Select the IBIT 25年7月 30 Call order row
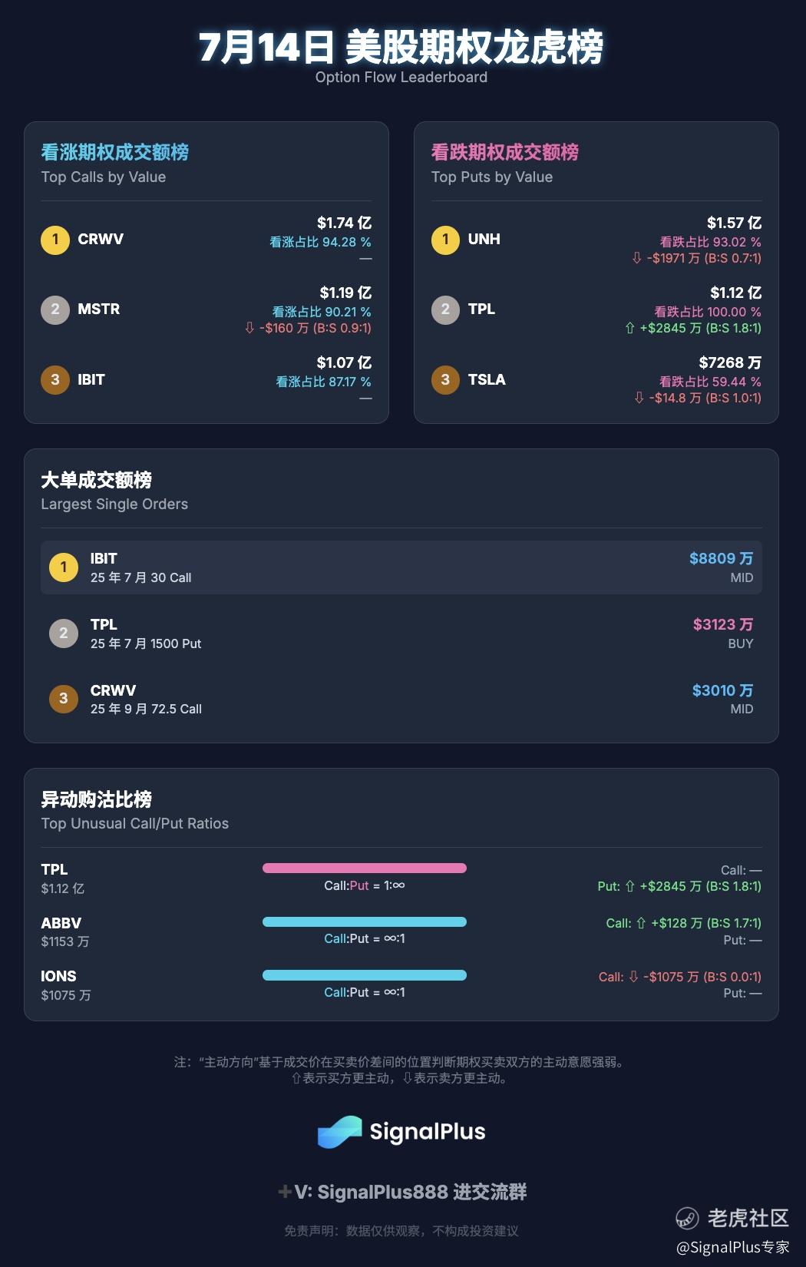The image size is (806, 1267). tap(401, 567)
